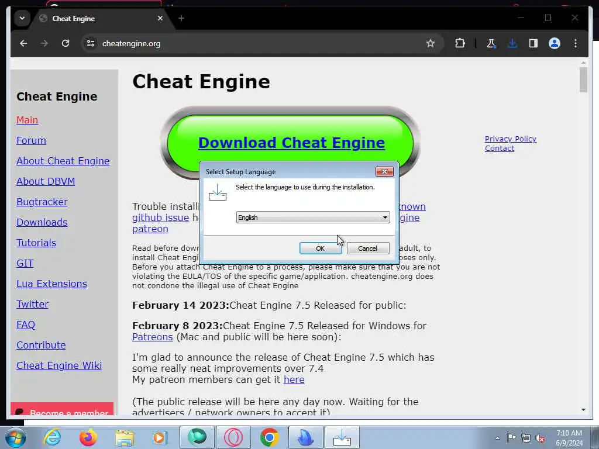Switch to Google Chrome in taskbar
The height and width of the screenshot is (449, 599).
click(x=269, y=437)
